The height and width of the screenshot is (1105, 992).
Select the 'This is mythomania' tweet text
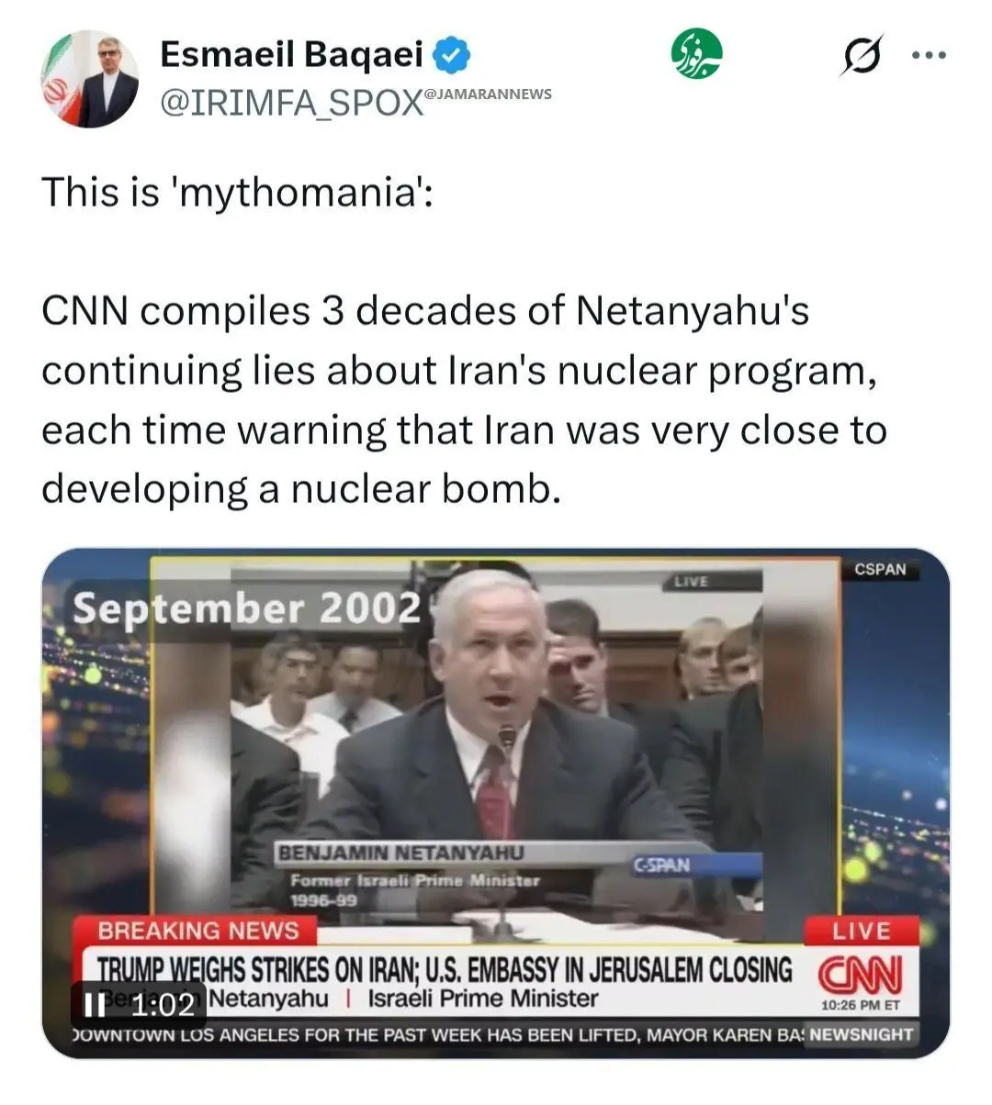click(237, 192)
